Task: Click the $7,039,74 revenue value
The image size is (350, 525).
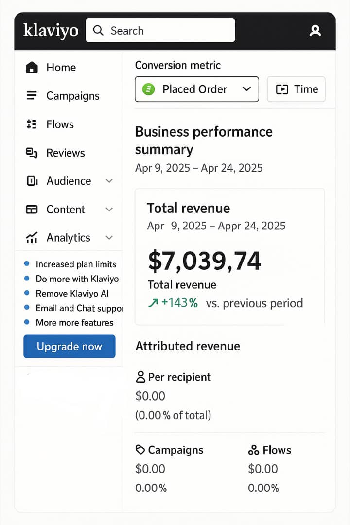Action: [x=204, y=261]
